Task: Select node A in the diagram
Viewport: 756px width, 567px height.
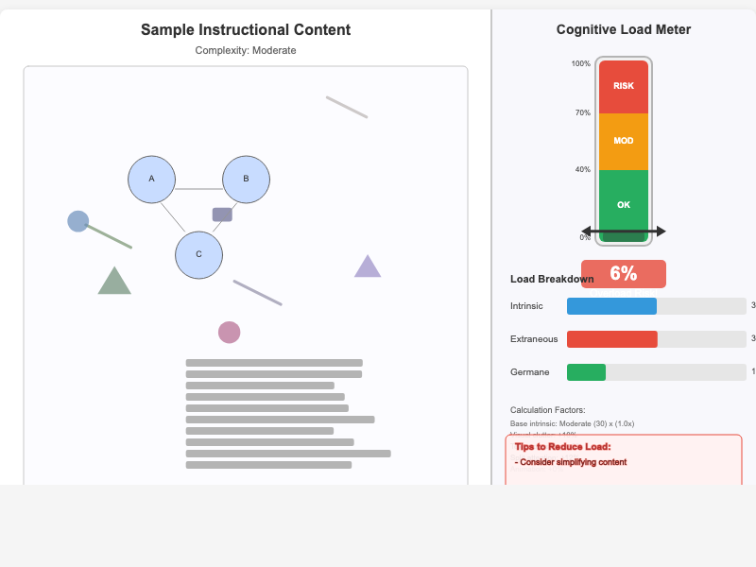Action: coord(151,179)
